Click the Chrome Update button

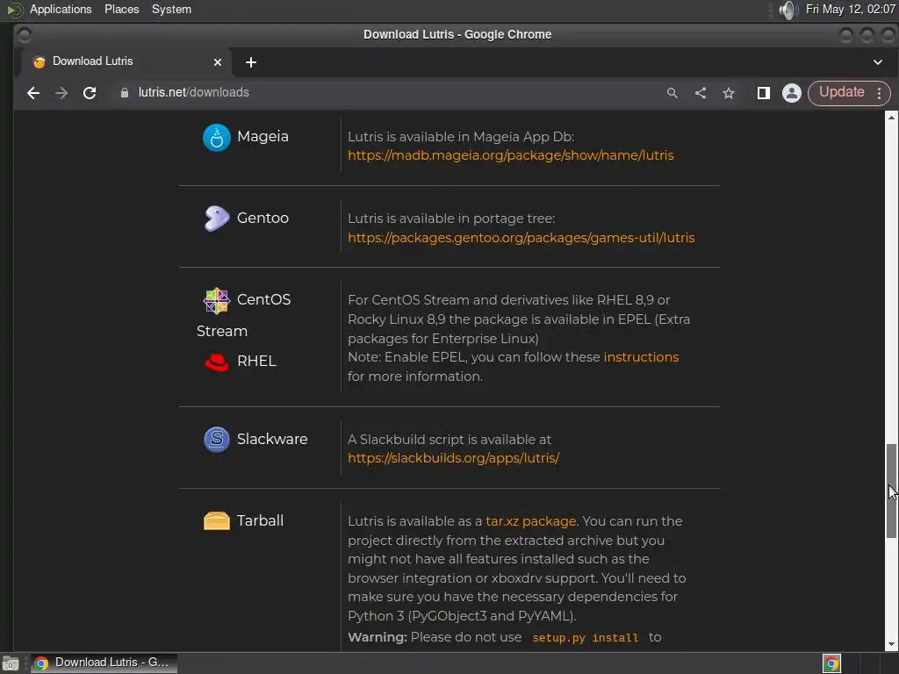(841, 92)
